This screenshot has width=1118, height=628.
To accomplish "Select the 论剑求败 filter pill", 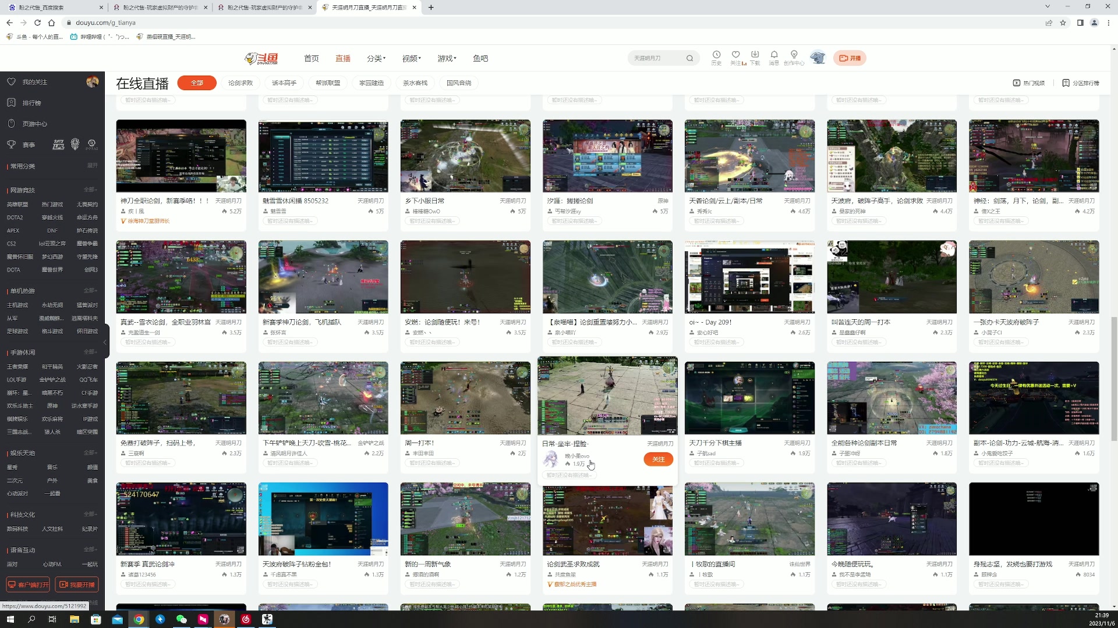I will pyautogui.click(x=240, y=83).
